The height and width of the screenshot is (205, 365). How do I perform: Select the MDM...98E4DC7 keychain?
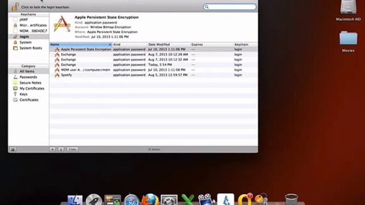pos(30,31)
